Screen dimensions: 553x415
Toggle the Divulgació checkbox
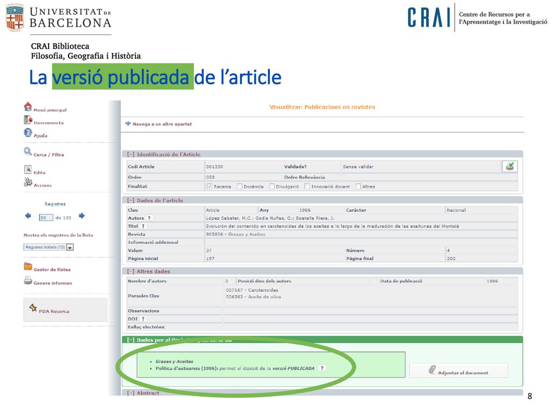tap(272, 186)
